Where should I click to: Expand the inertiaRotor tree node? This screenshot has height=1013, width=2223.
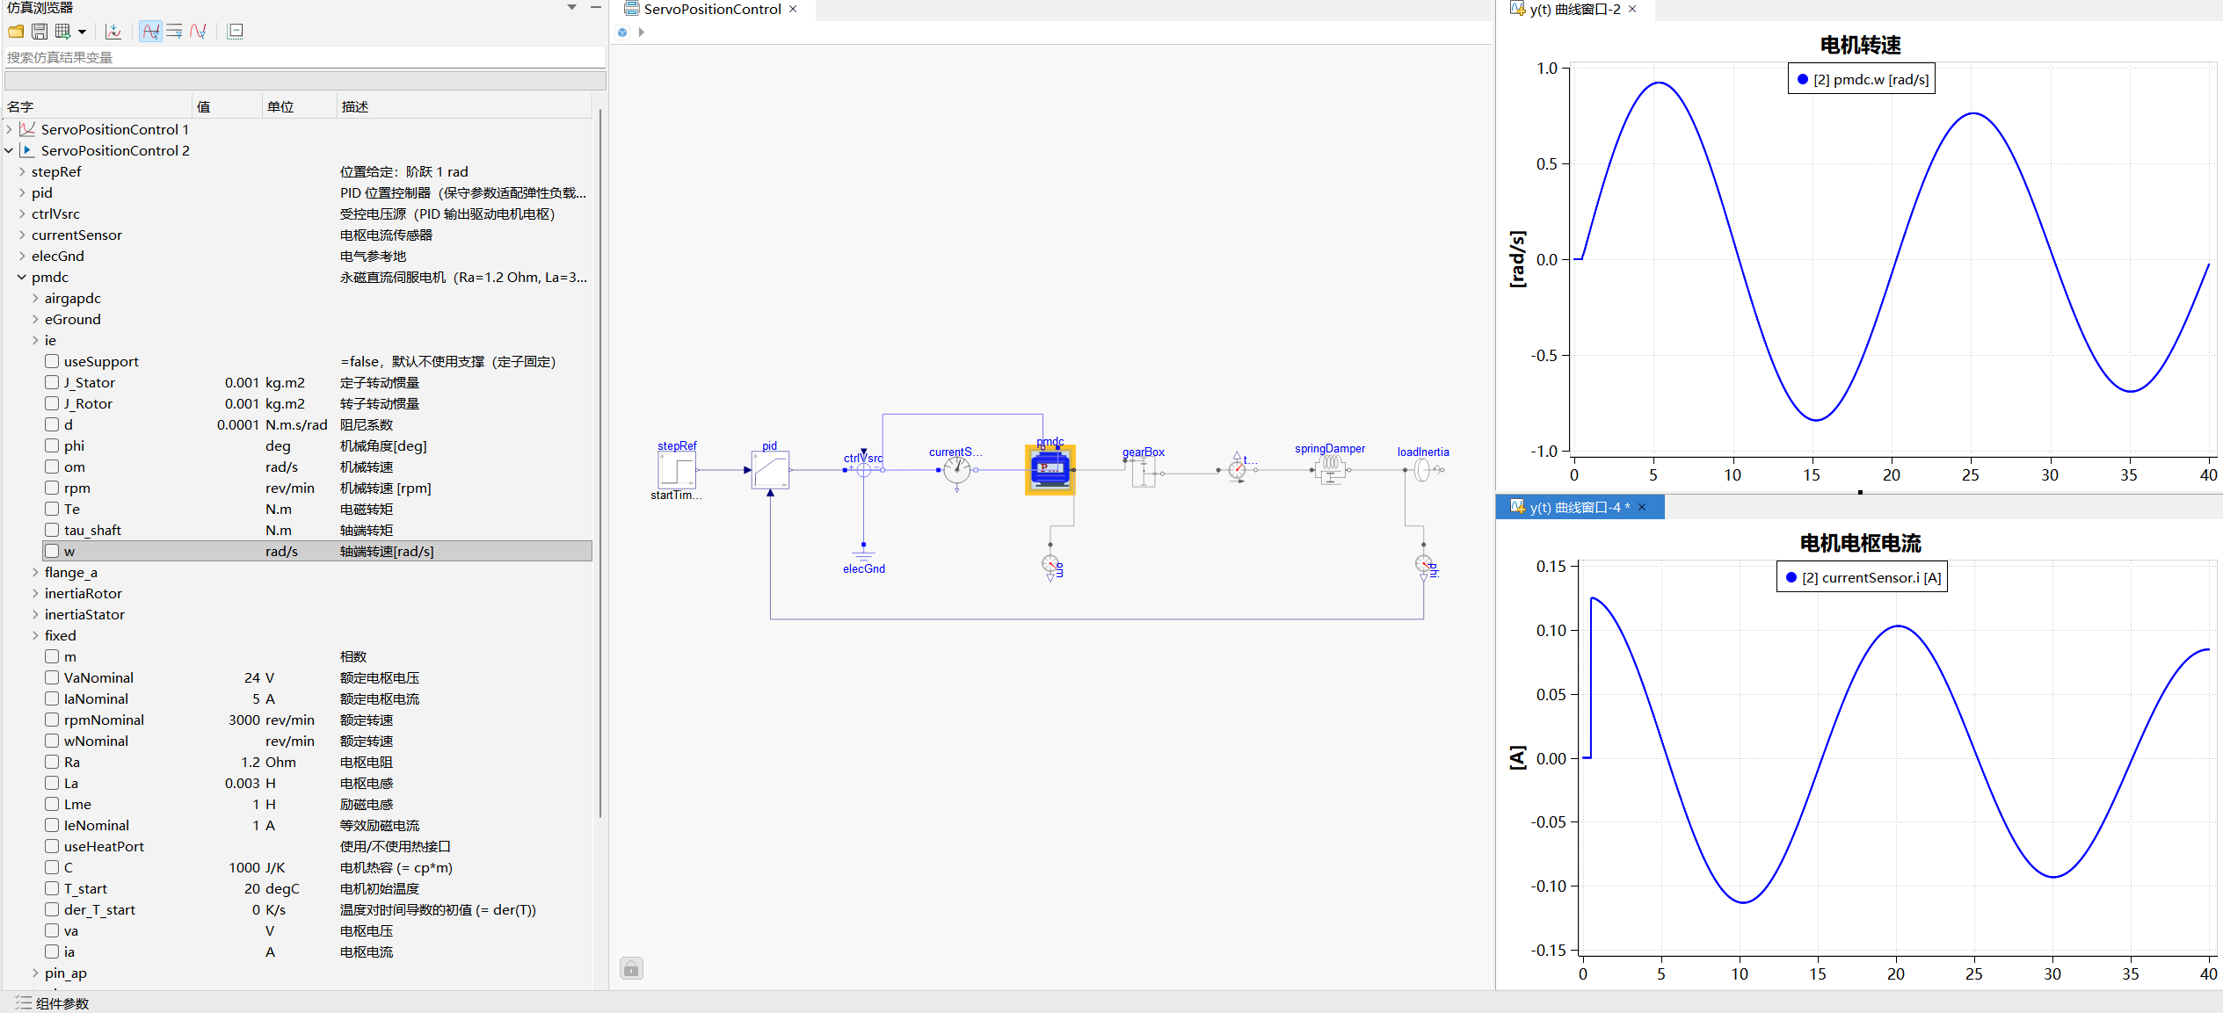tap(35, 593)
